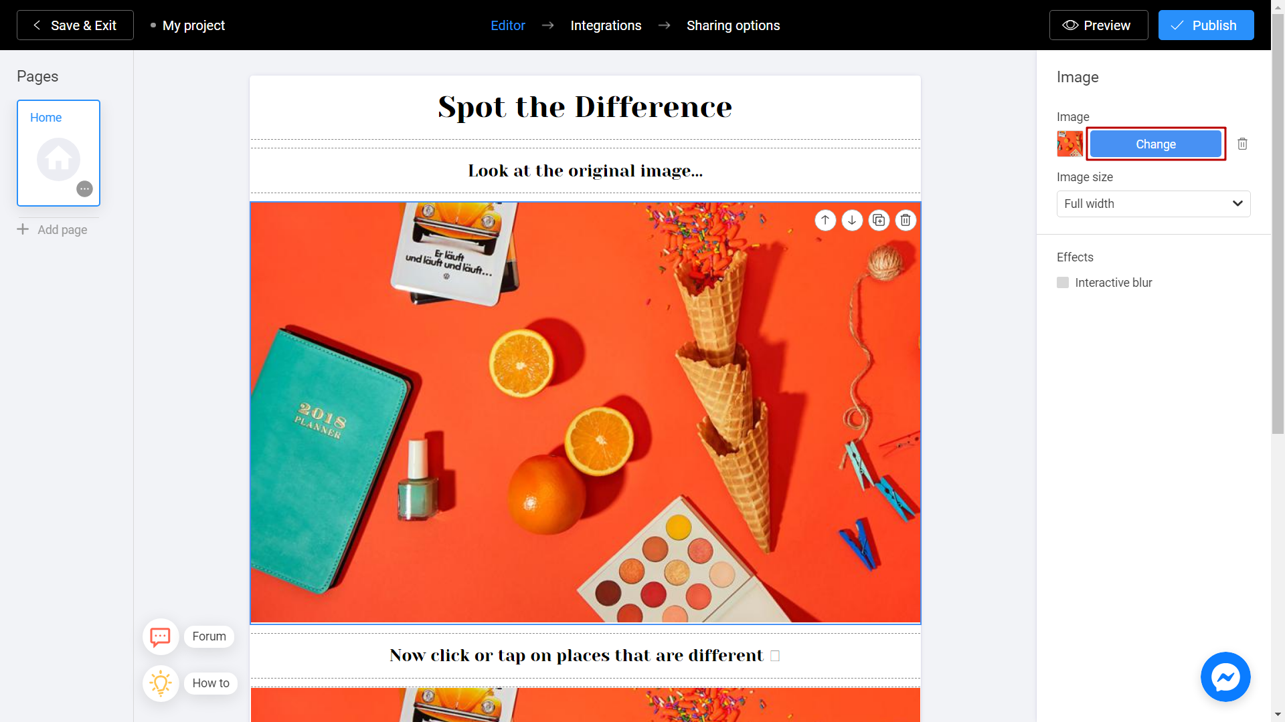Open the Sharing options tab
The height and width of the screenshot is (722, 1285).
[734, 25]
